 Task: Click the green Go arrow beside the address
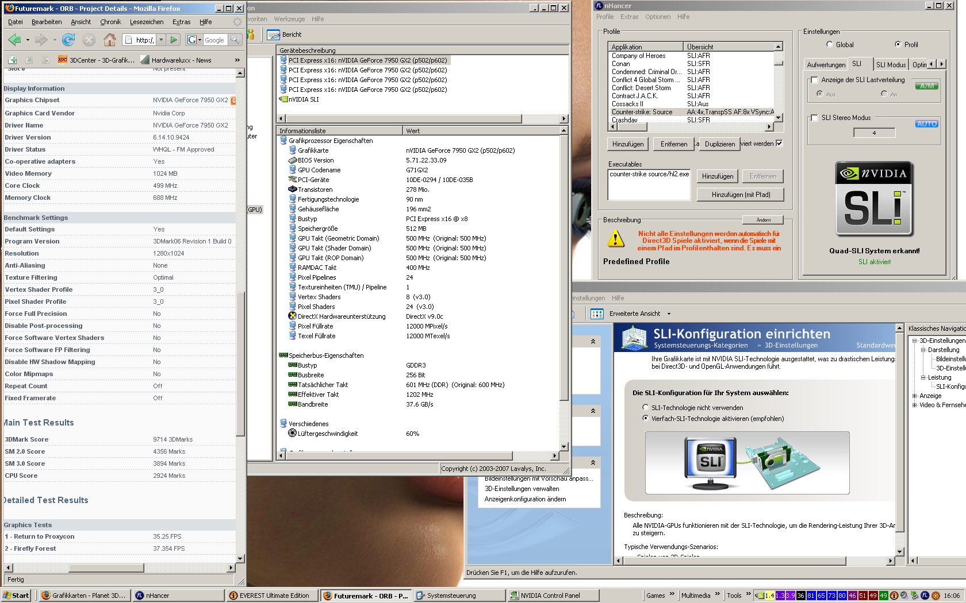[x=174, y=40]
